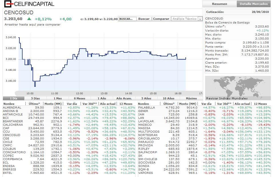
Task: Sort left table by Último* column
Action: click(34, 104)
